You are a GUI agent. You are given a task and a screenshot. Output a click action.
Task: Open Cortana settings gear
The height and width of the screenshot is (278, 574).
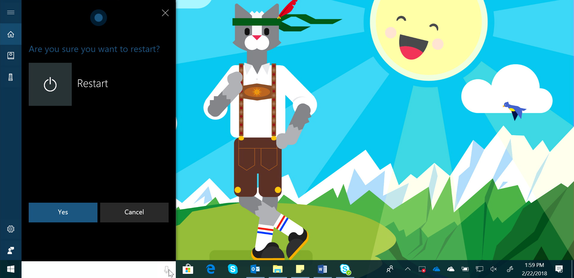[x=11, y=229]
